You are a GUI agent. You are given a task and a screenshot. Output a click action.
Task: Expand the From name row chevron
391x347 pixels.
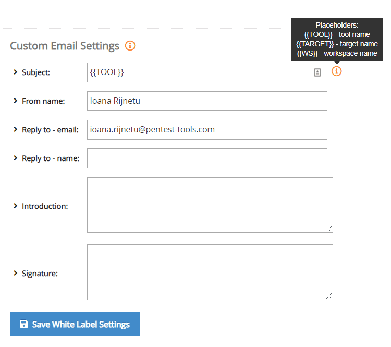point(16,101)
